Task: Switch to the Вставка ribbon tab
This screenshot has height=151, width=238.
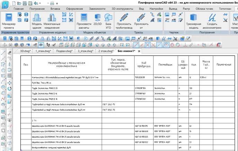Action: click(x=55, y=8)
